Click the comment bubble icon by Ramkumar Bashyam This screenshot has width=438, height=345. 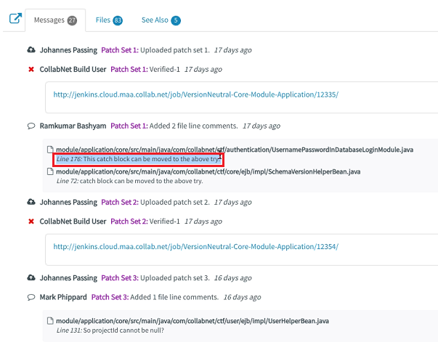point(31,126)
